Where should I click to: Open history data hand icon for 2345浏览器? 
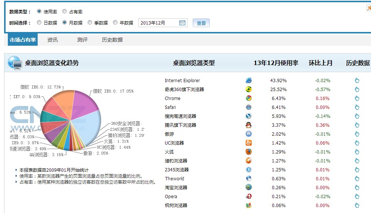coord(357,170)
